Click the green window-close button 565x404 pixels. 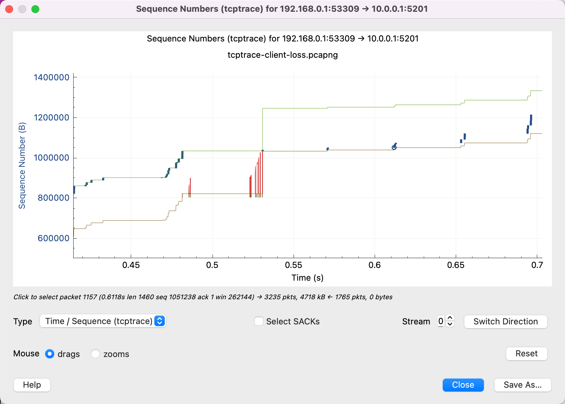click(x=35, y=9)
